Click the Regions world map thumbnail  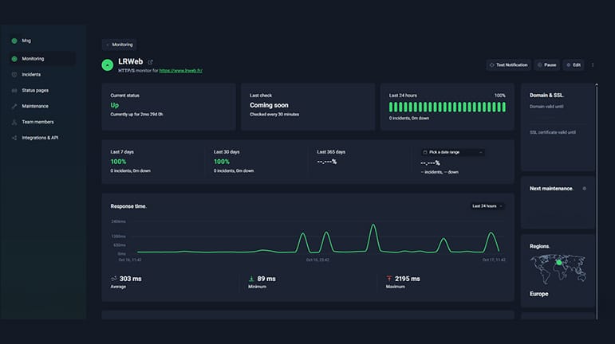coord(558,269)
